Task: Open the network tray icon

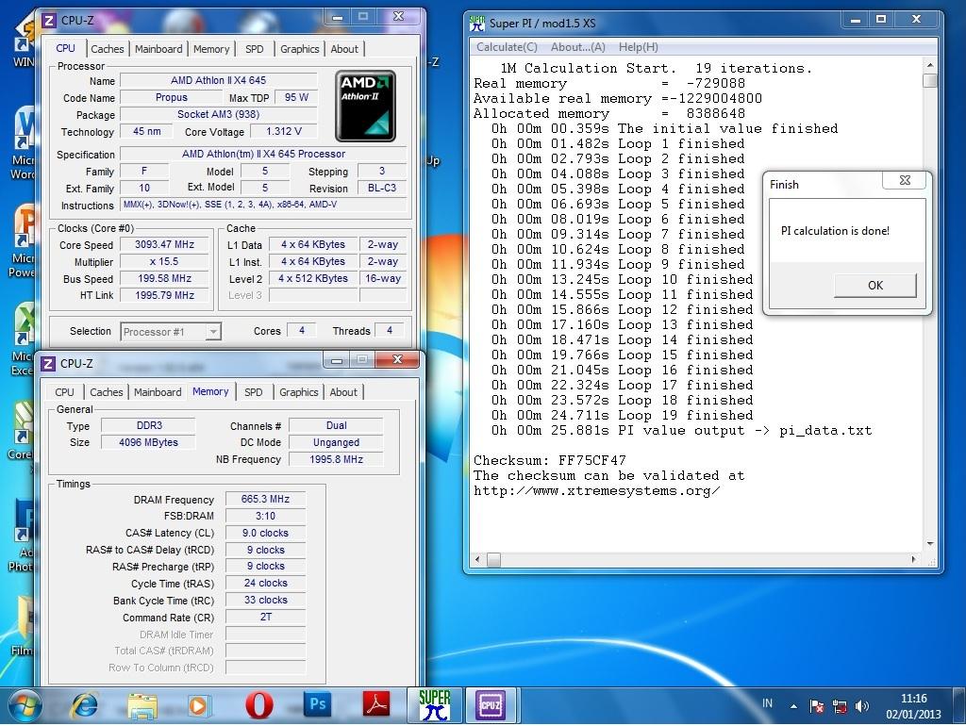Action: (x=839, y=706)
